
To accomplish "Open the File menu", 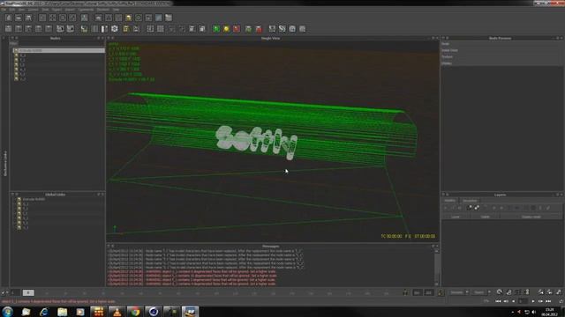I will click(x=4, y=10).
